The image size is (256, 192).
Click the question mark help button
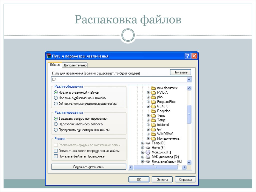point(187,56)
